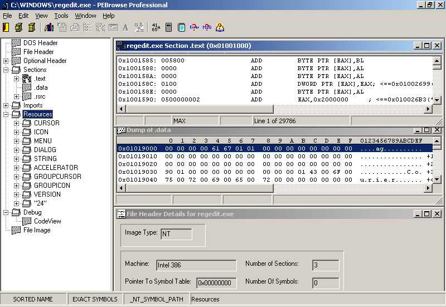Open the notepad toolbar icon

181,27
